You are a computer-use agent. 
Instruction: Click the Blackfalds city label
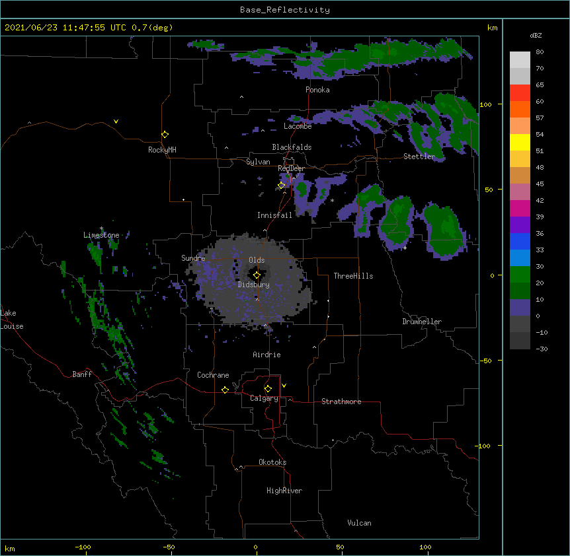point(292,147)
